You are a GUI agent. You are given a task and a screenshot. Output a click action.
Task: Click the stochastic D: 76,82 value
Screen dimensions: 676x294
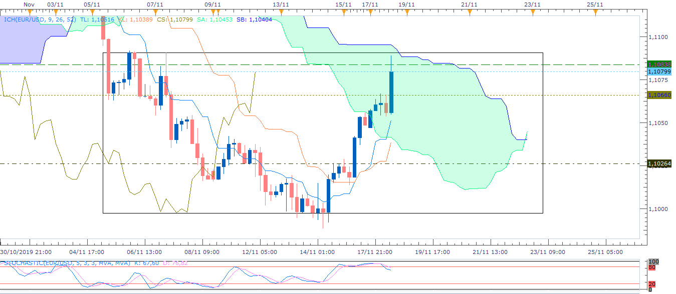click(x=176, y=262)
